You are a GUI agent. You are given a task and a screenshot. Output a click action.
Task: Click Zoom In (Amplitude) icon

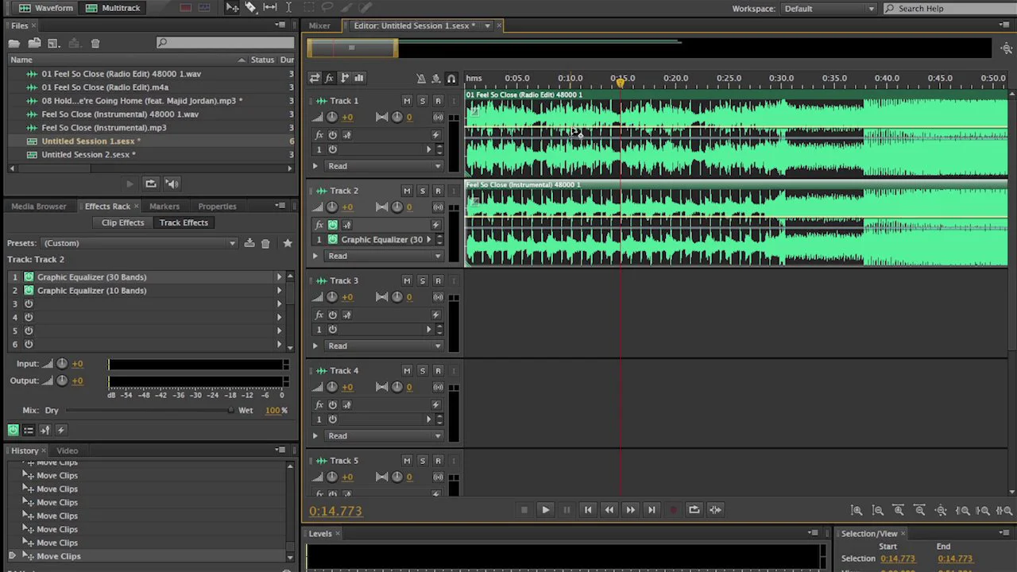coord(857,511)
